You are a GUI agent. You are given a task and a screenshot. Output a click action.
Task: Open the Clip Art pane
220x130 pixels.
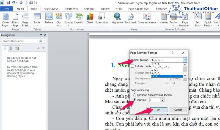point(59,20)
